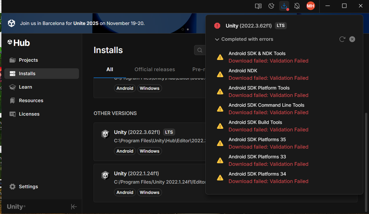
Task: Click the first banner carousel dot
Action: [x=183, y=29]
